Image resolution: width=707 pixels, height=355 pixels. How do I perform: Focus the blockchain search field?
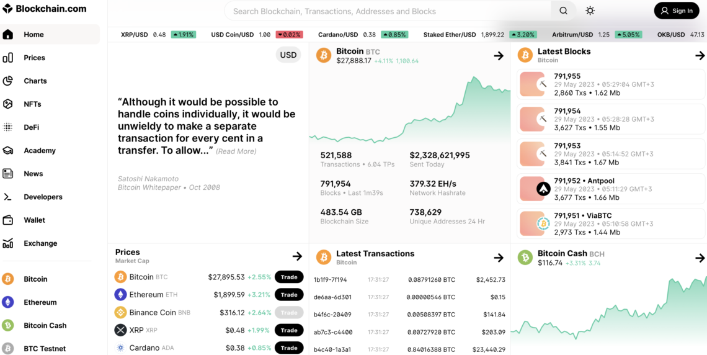pos(388,11)
